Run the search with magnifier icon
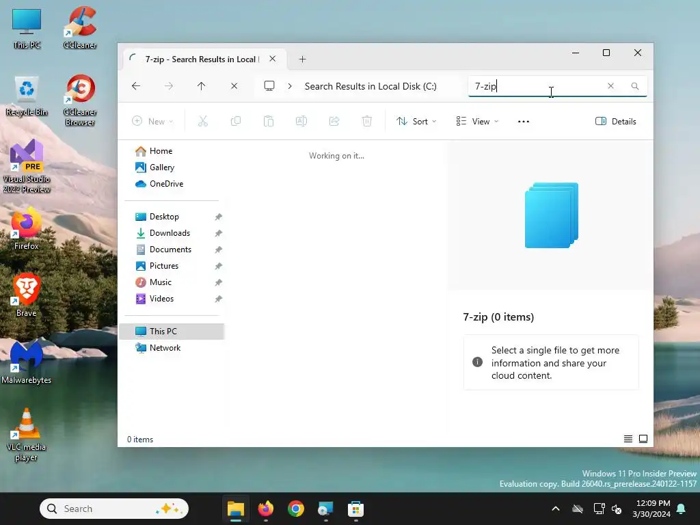Viewport: 700px width, 525px height. point(635,86)
